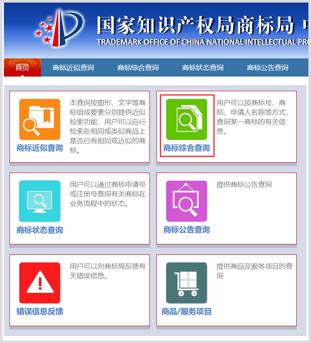
Task: Click the text 提供商标公告查询
Action: click(x=244, y=184)
